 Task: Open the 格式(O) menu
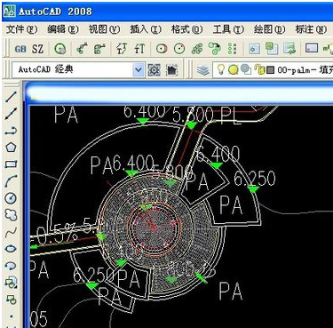(x=186, y=29)
